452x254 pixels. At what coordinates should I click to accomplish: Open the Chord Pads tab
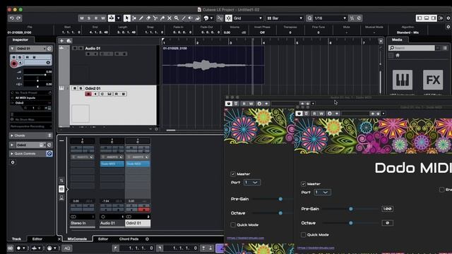coord(129,239)
